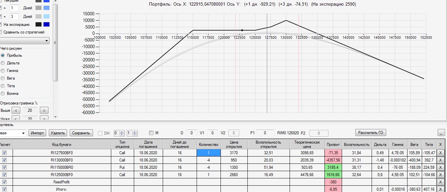
Task: Decrement the stepper showing 1 in the toolbar
Action: click(x=134, y=135)
